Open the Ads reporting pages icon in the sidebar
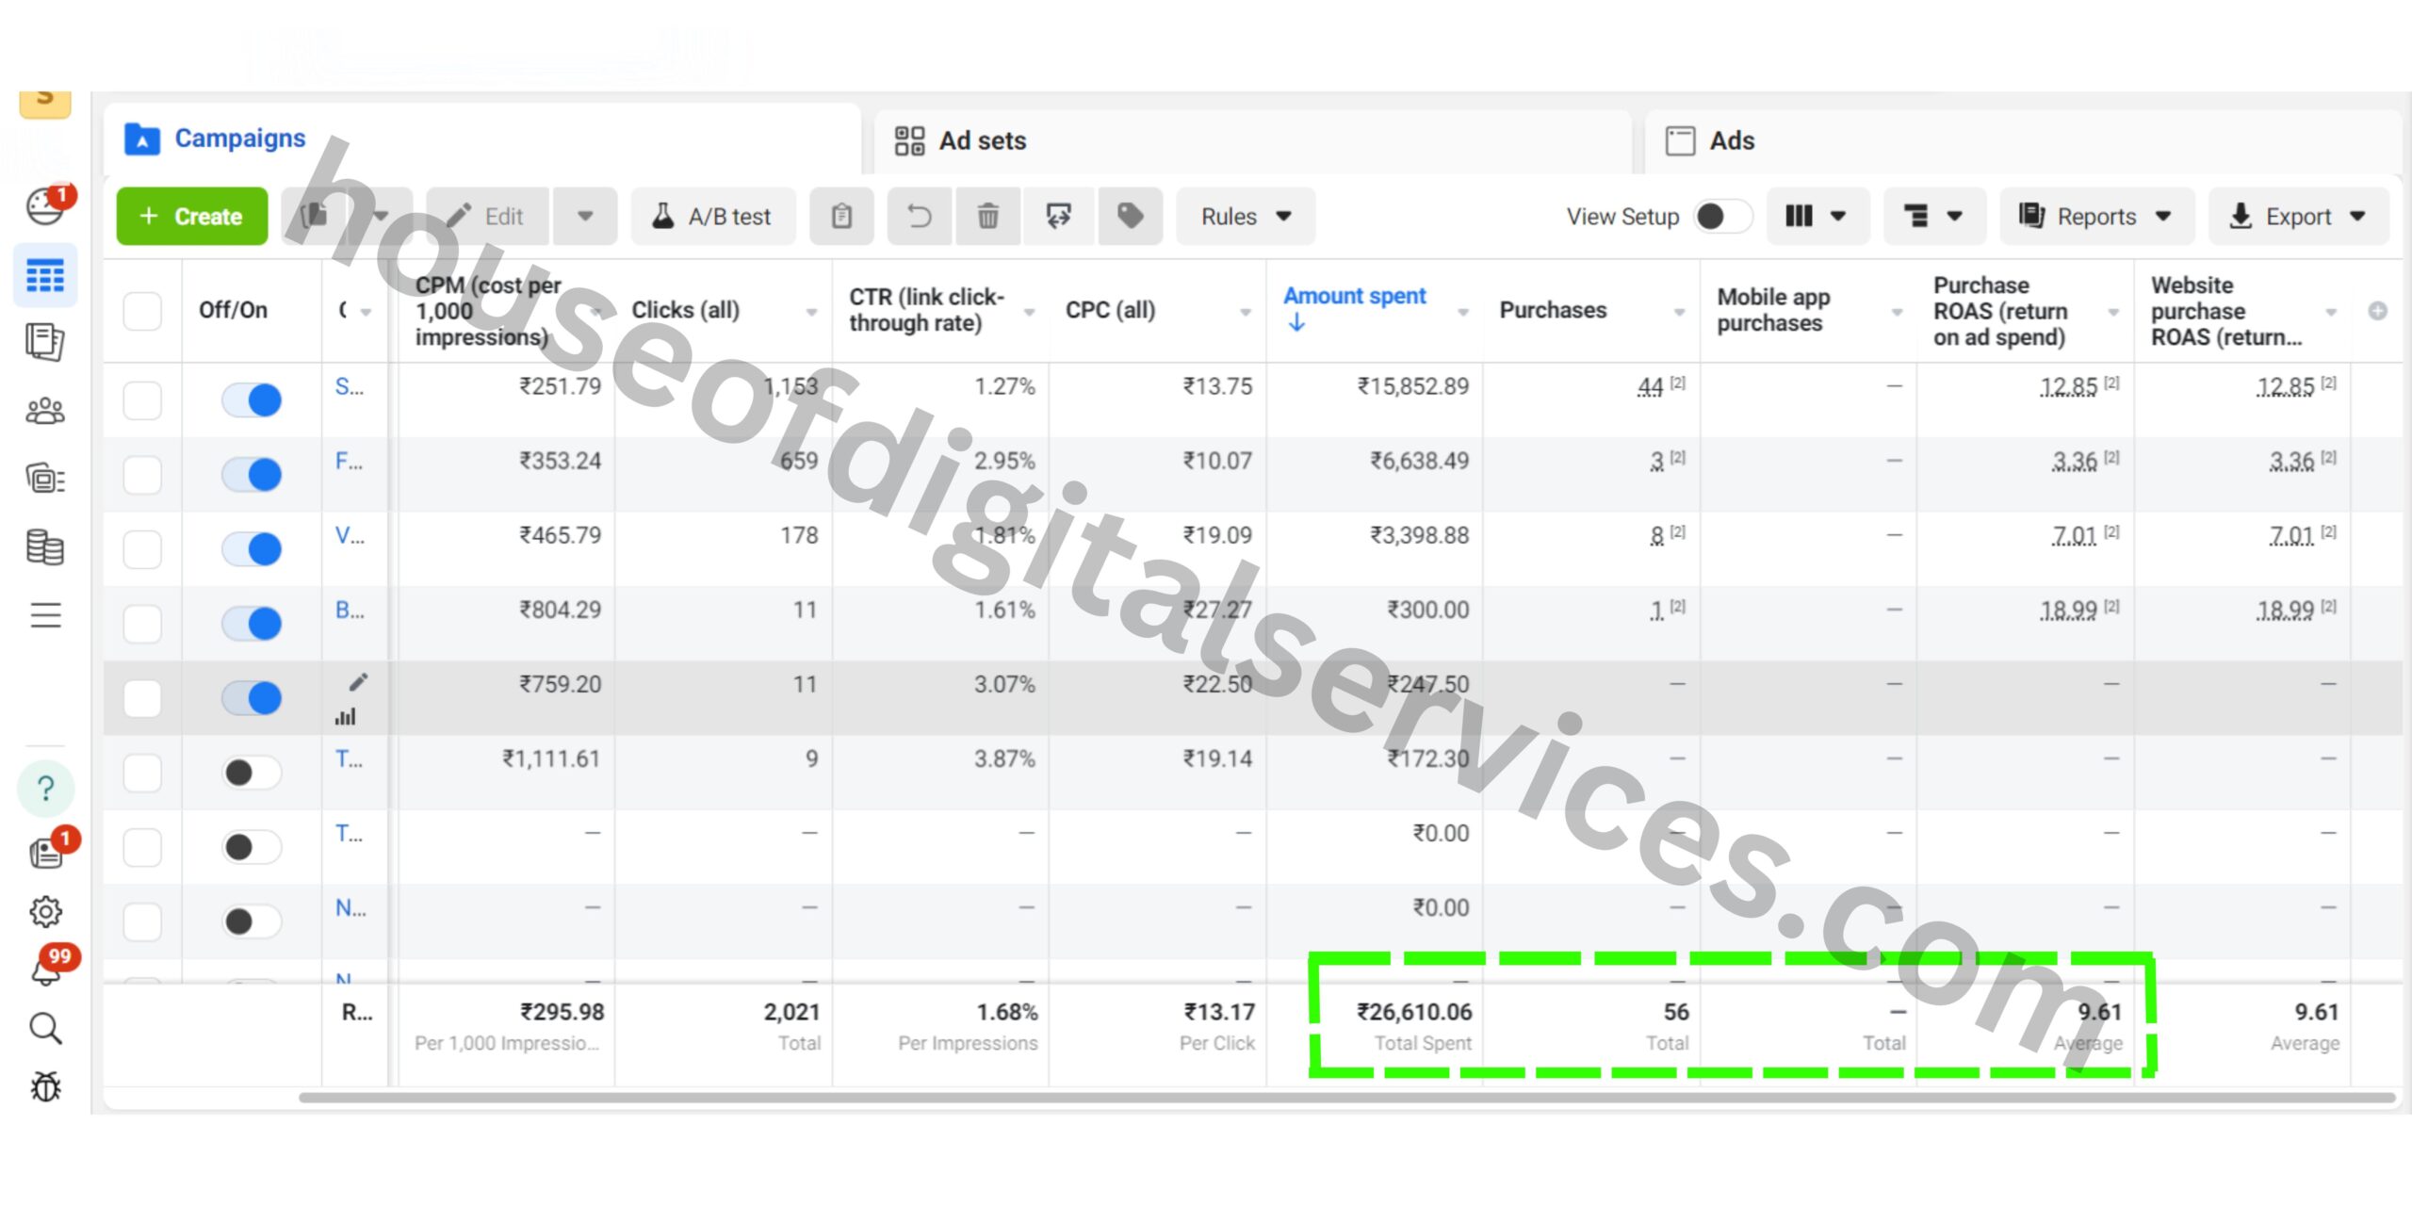 point(45,342)
